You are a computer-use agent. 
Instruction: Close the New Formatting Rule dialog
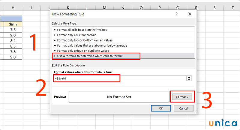[x=190, y=14]
